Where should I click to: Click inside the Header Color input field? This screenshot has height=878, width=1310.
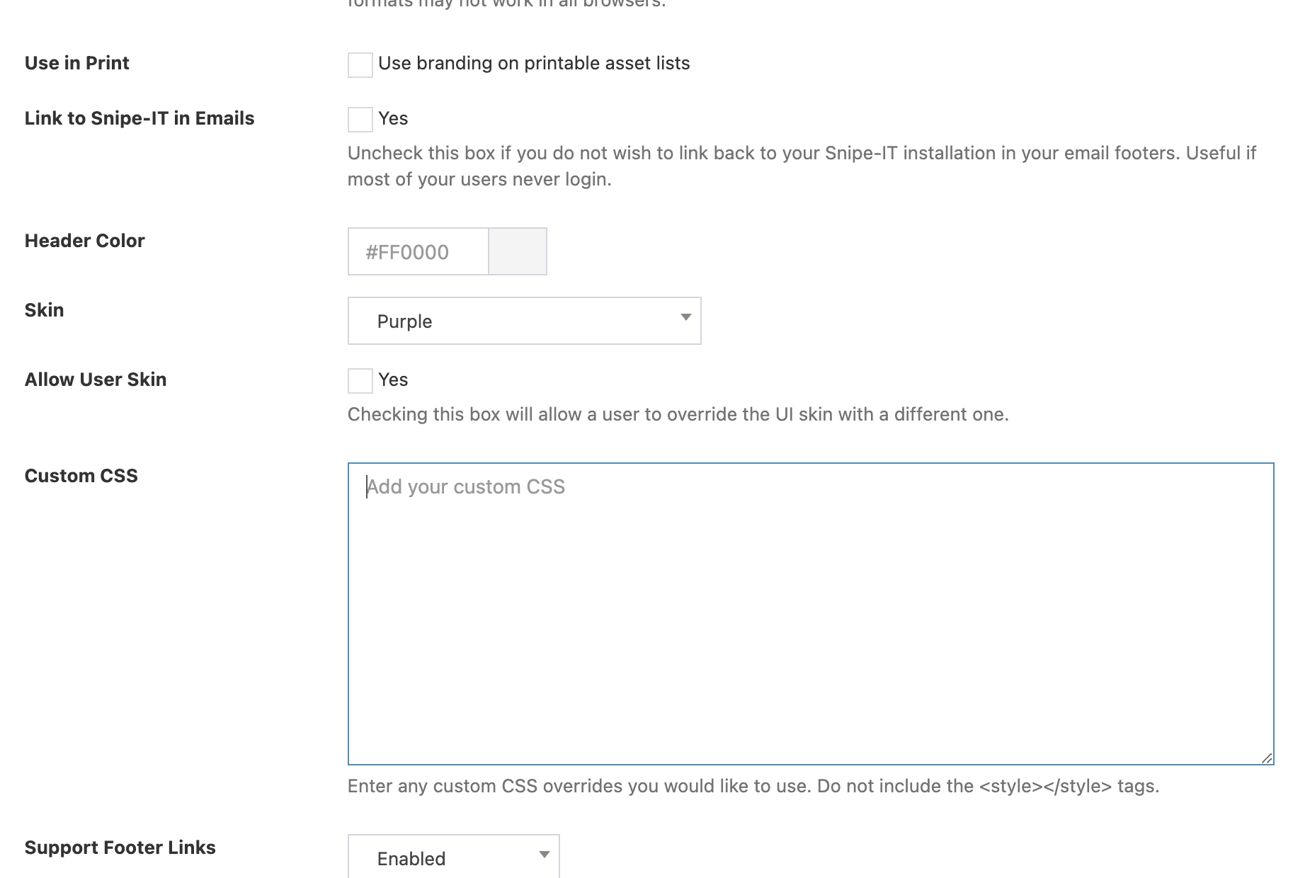click(x=418, y=251)
